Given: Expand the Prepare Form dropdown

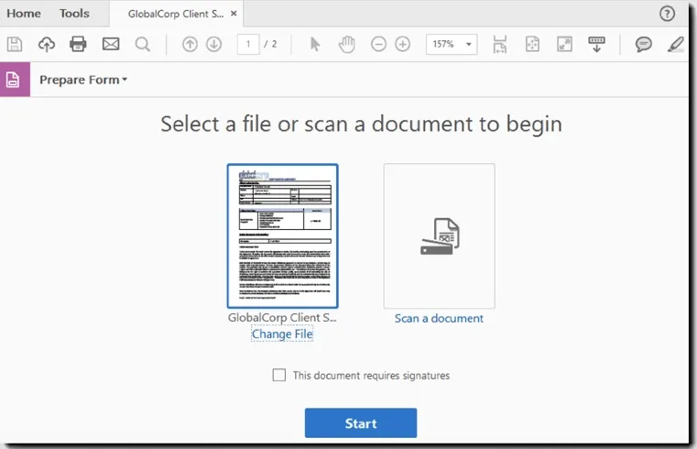Looking at the screenshot, I should tap(83, 80).
